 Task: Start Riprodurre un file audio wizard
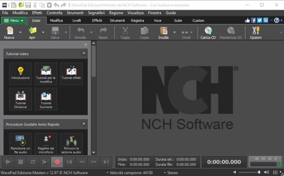tap(20, 144)
